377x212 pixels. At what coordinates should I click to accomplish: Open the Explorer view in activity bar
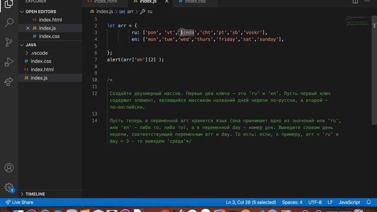tap(9, 4)
